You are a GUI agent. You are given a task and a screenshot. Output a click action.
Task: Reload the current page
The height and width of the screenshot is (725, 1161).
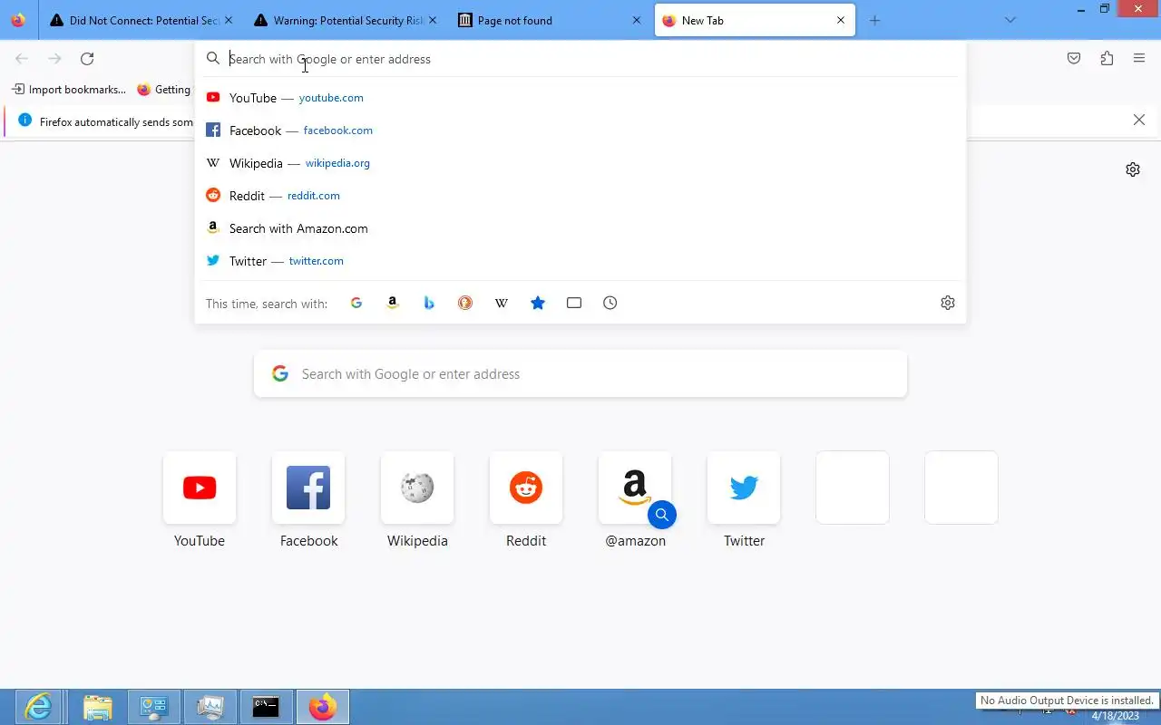pos(87,59)
